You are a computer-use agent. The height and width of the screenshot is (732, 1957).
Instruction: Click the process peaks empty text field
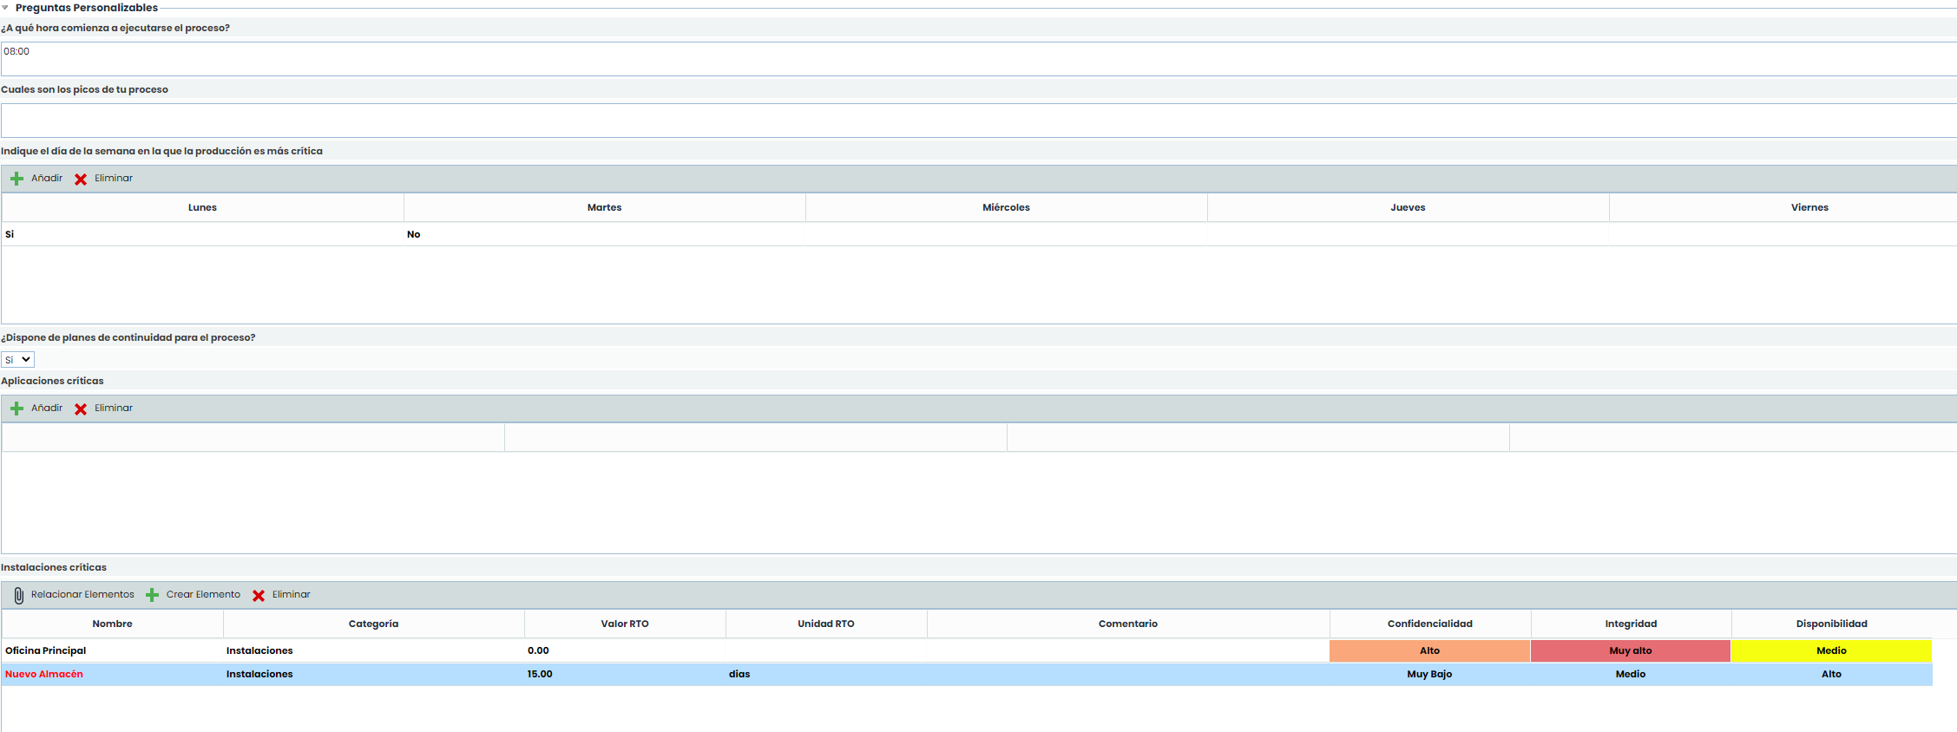[x=978, y=121]
